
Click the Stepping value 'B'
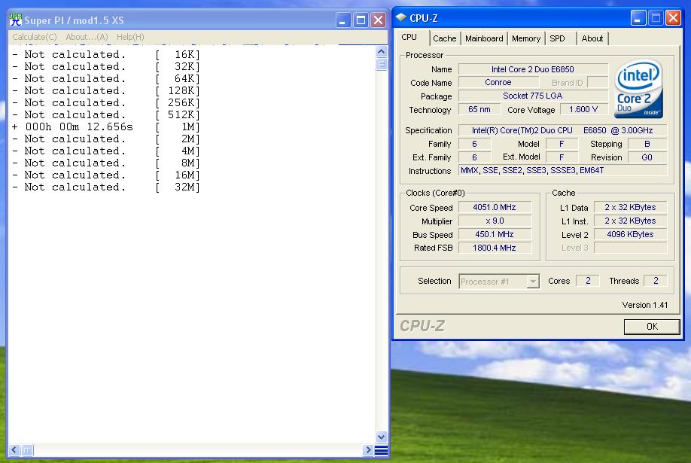click(x=647, y=144)
